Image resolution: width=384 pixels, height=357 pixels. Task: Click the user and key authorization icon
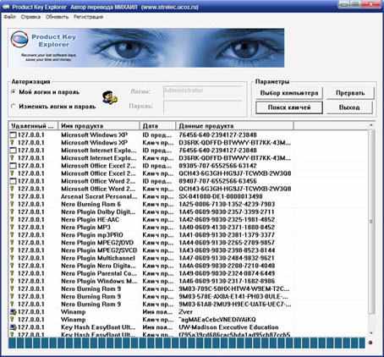click(110, 97)
